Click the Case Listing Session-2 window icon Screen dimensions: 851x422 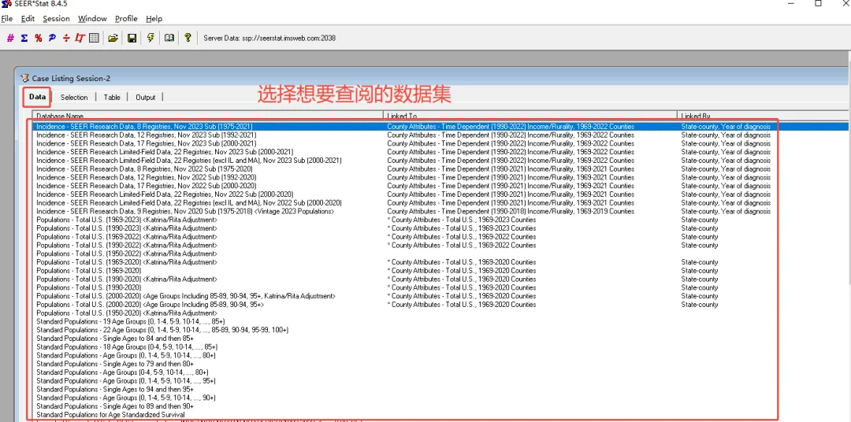[x=24, y=78]
